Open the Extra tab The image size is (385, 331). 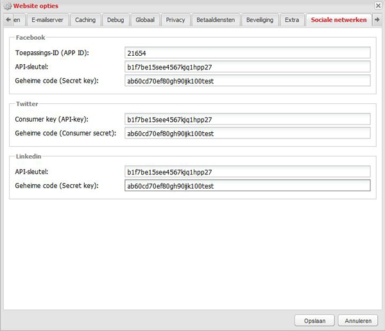(292, 20)
